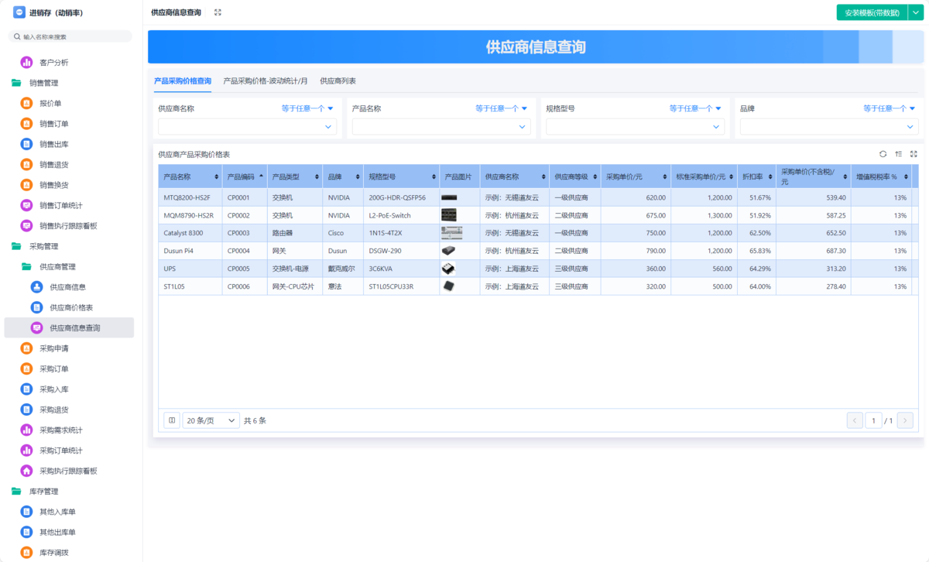Open 销售执行跟踪看板 from the sidebar
Viewport: 929px width, 562px height.
pos(68,226)
